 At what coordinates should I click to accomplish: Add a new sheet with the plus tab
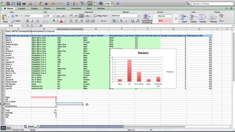tap(38, 126)
